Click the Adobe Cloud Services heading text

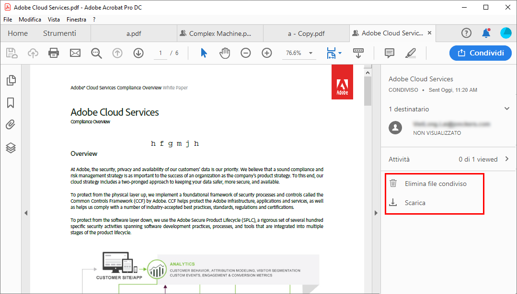click(x=115, y=112)
